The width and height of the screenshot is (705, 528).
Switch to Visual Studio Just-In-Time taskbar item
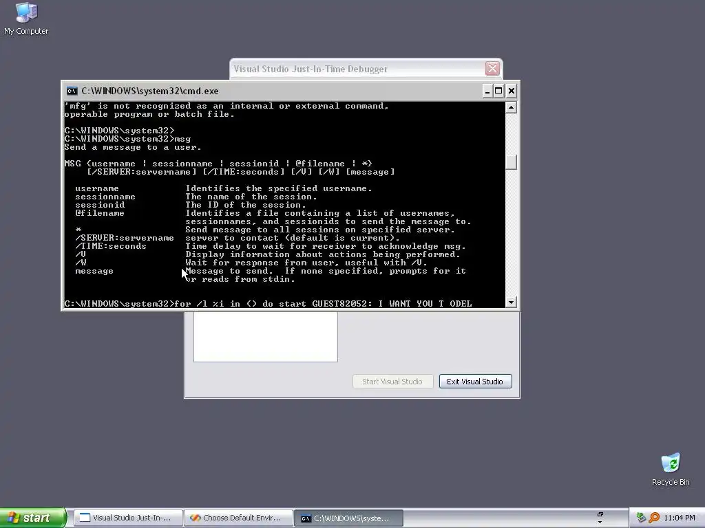click(128, 518)
